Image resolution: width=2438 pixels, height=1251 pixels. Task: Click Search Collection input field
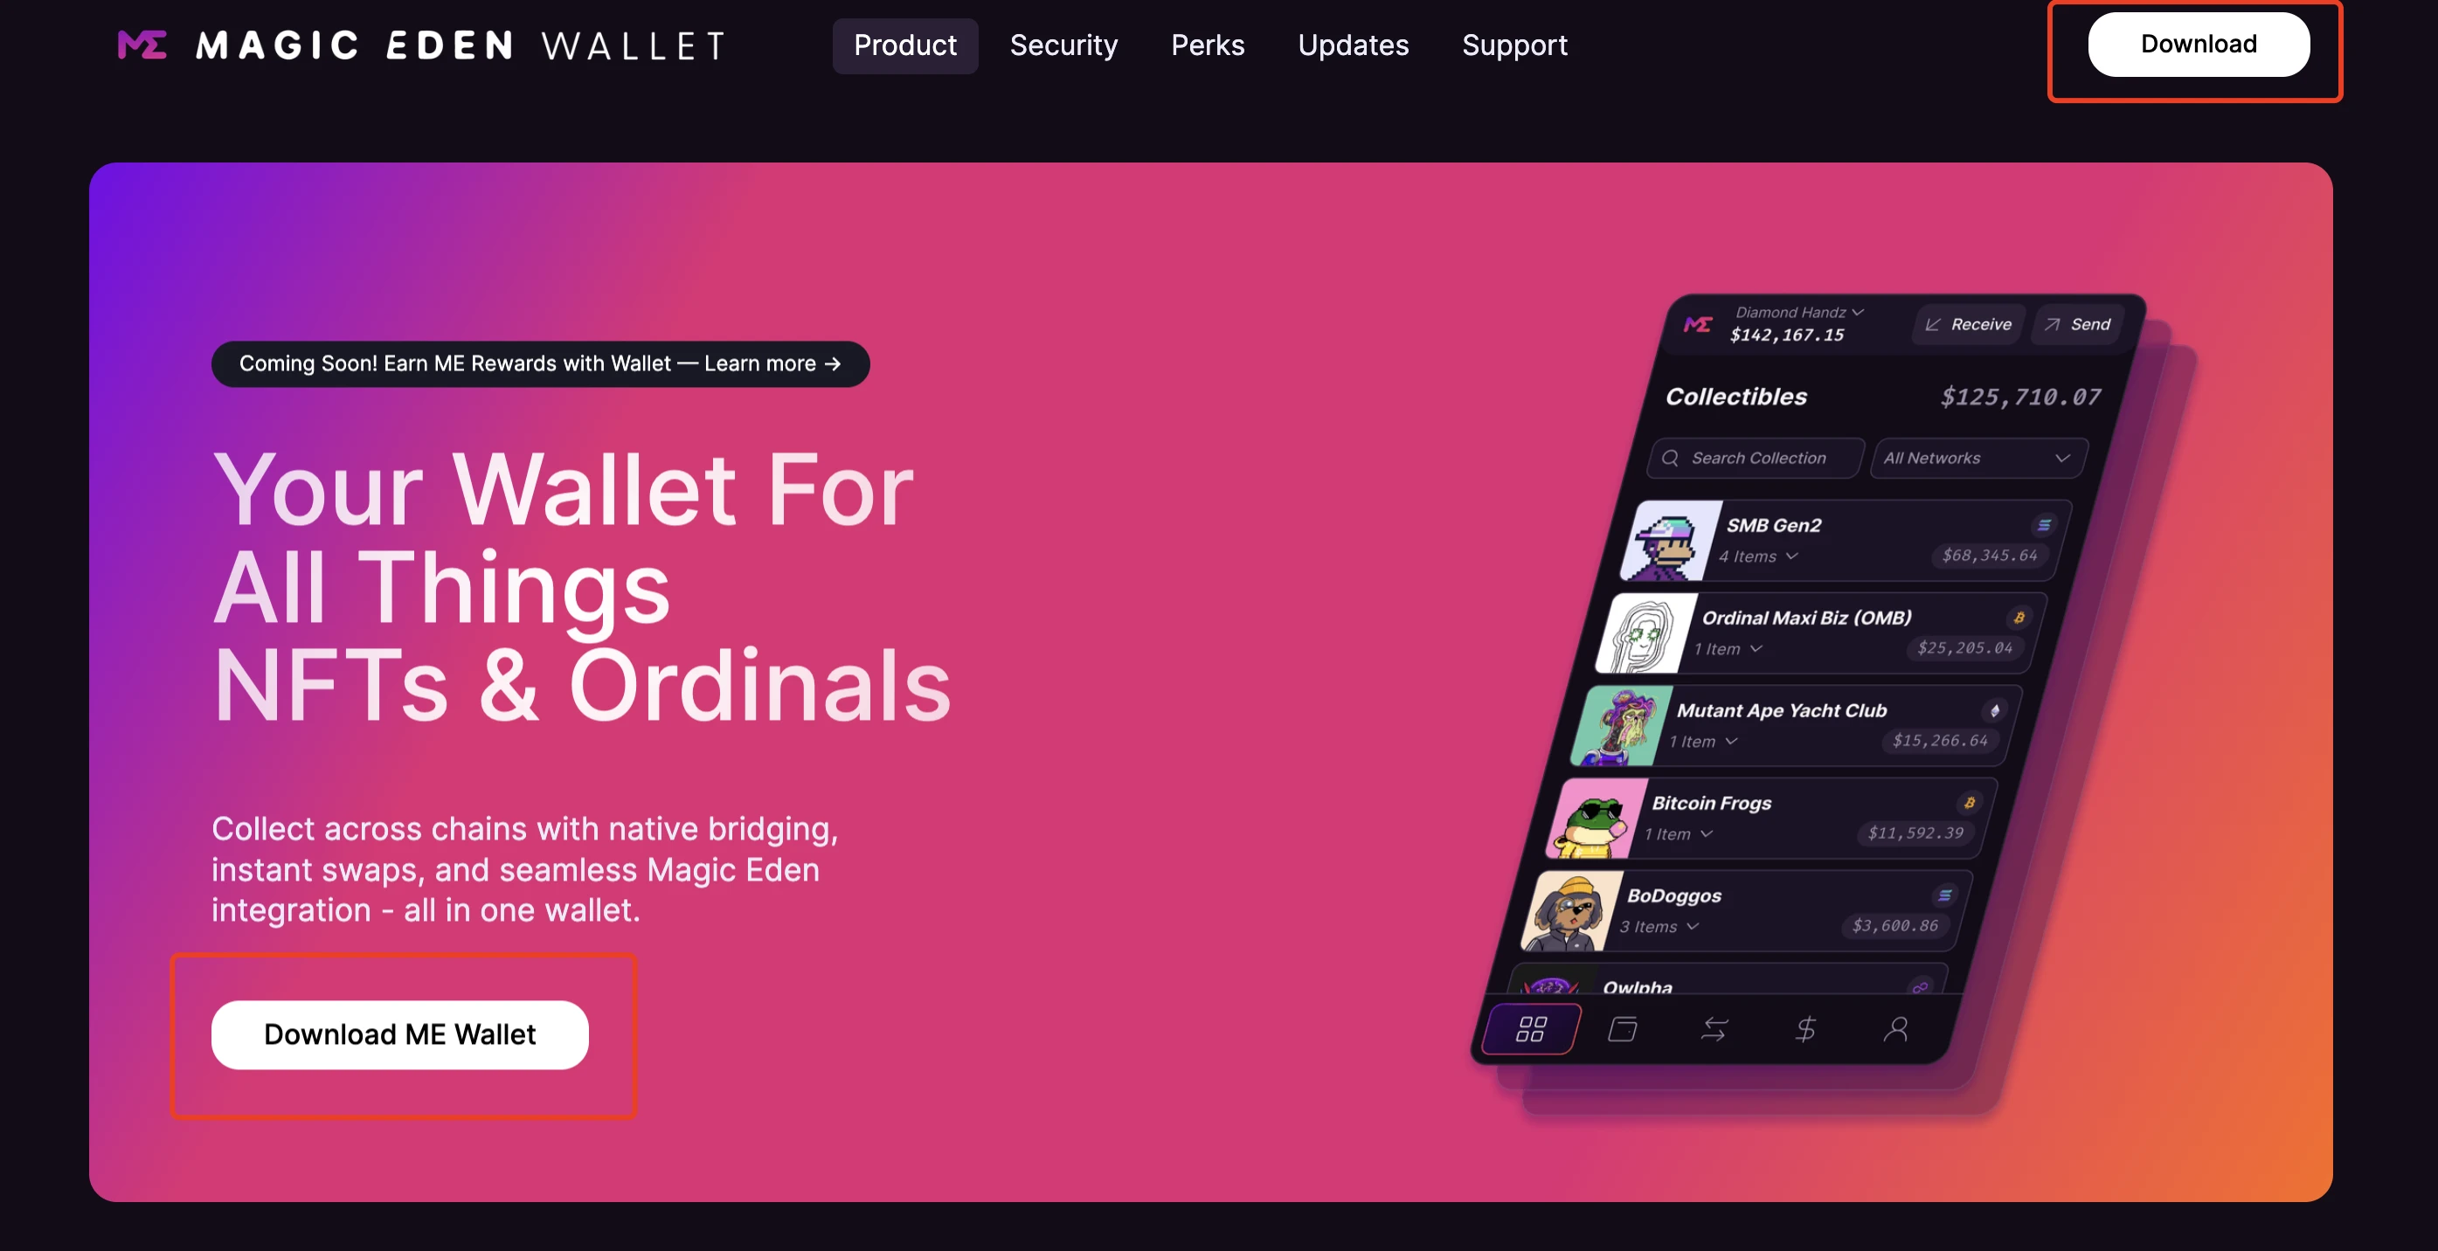[1754, 458]
